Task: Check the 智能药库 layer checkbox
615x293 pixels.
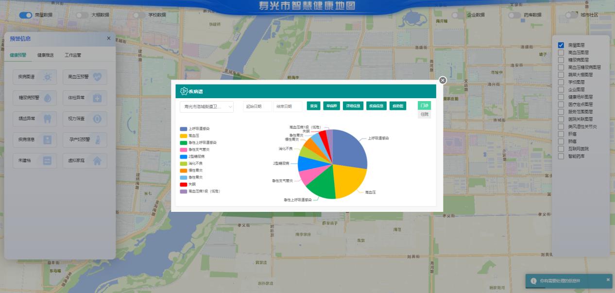Action: (x=561, y=156)
